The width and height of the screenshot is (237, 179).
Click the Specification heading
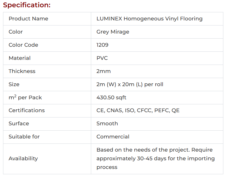click(27, 5)
